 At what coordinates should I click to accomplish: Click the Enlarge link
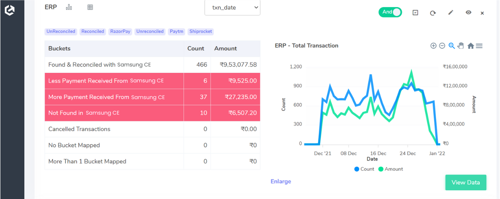pyautogui.click(x=281, y=181)
